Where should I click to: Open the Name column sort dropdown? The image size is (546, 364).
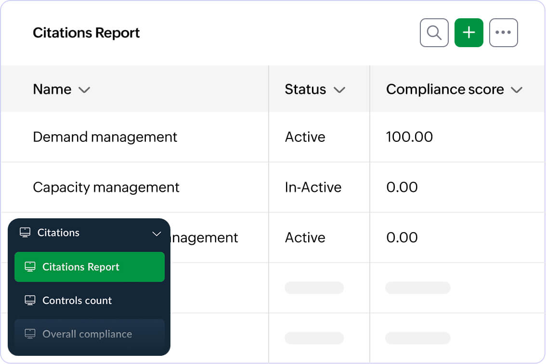point(84,90)
